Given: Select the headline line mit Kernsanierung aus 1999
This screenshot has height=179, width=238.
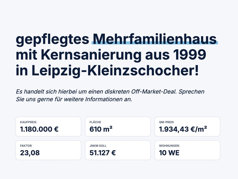Looking at the screenshot, I should (111, 55).
